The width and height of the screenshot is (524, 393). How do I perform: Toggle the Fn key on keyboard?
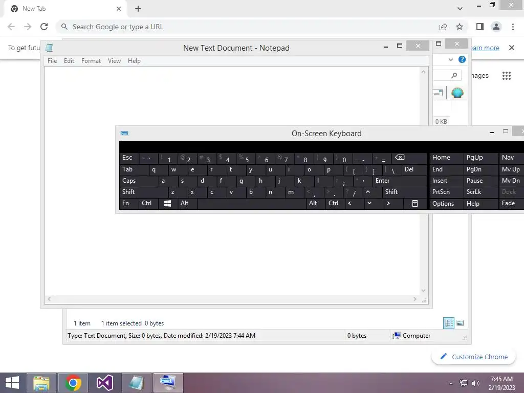128,203
